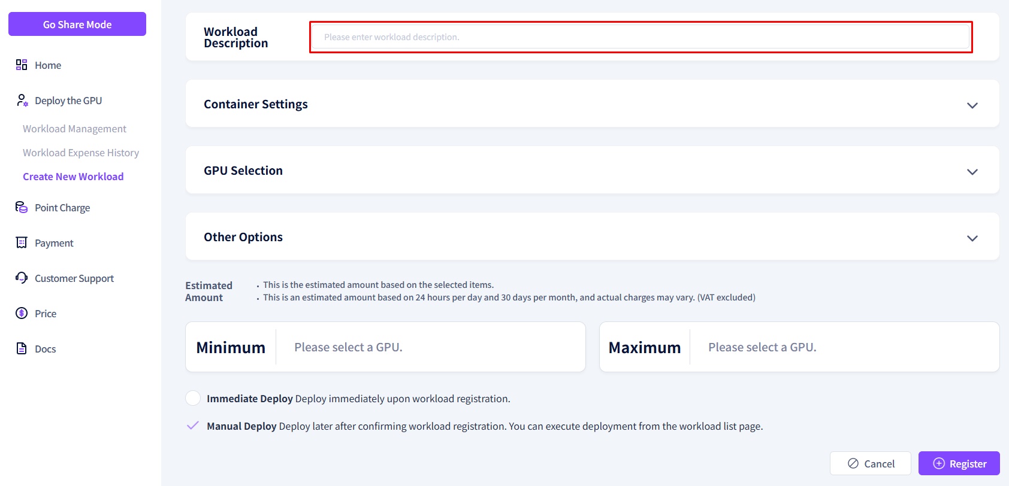Click the Price dollar icon
1009x486 pixels.
point(22,313)
